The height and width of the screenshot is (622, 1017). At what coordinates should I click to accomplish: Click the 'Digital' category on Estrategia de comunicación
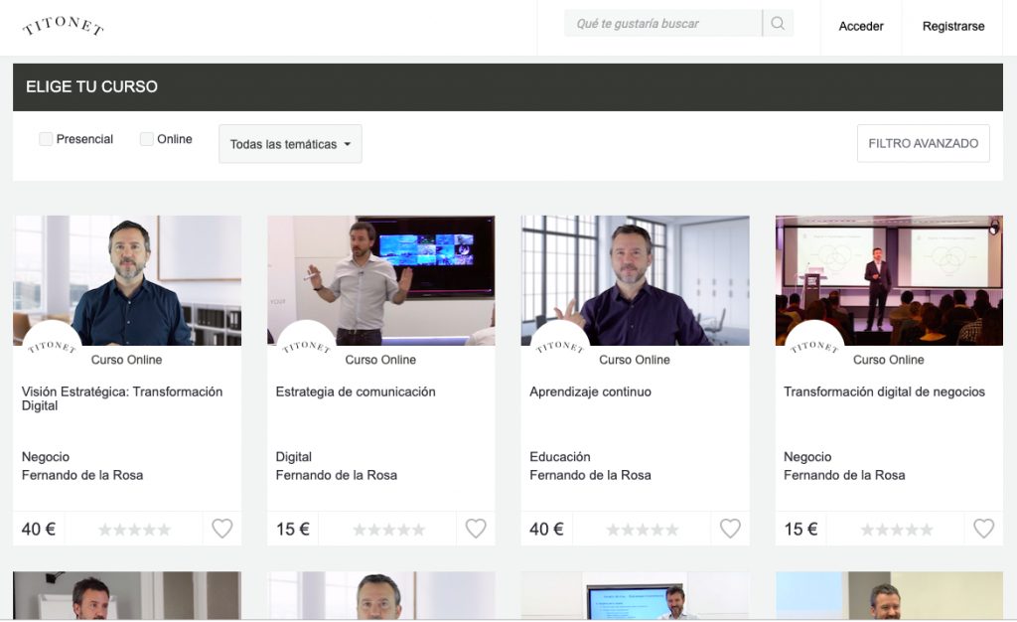294,457
